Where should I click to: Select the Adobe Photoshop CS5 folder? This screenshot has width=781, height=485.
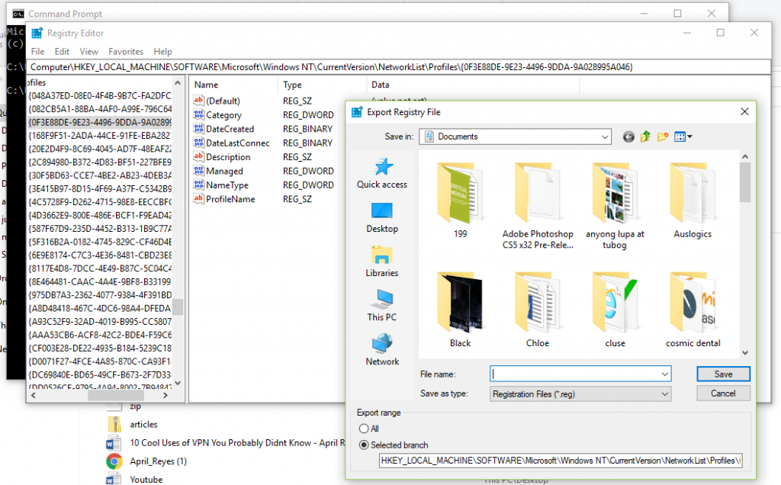click(538, 205)
